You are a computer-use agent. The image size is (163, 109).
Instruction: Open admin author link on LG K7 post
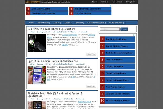(x=32, y=32)
